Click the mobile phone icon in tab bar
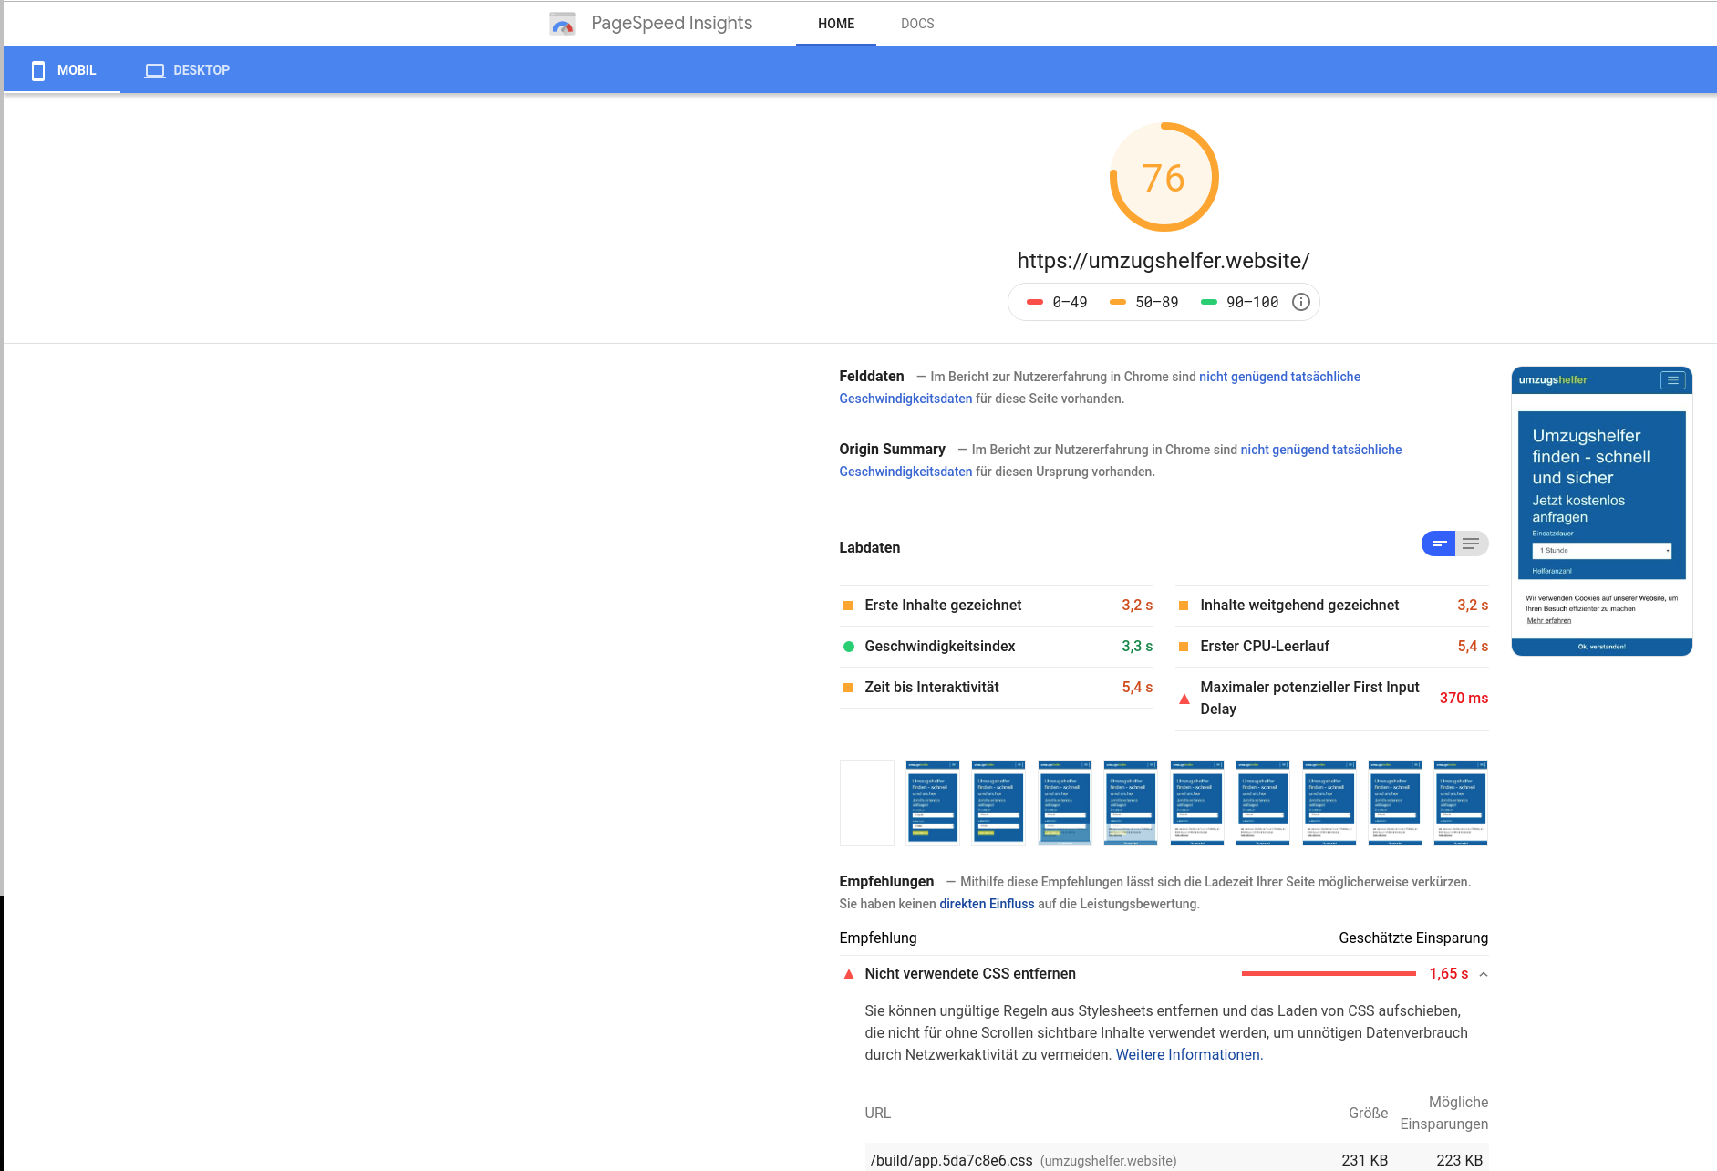The height and width of the screenshot is (1171, 1717). pos(38,70)
